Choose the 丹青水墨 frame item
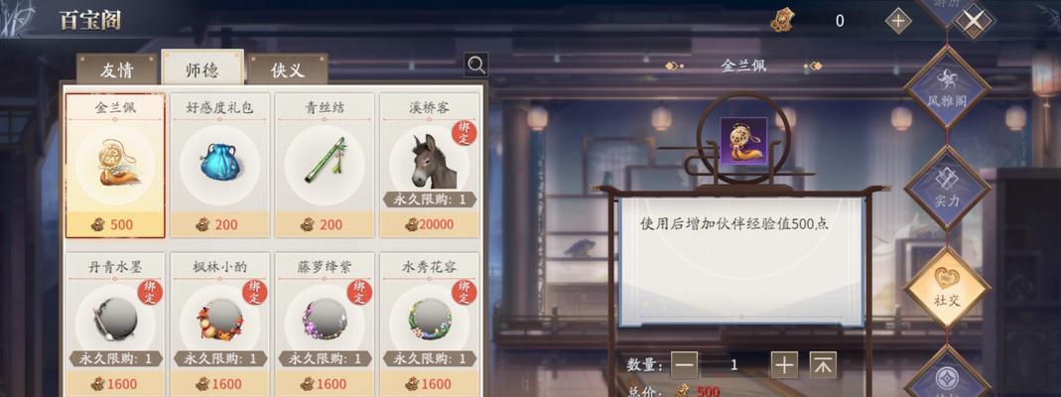1061x397 pixels. 115,325
